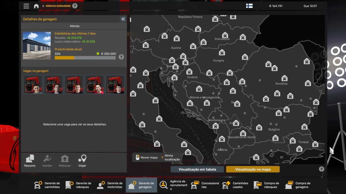
Task: Click the productivity progress bar
Action: coord(85,58)
